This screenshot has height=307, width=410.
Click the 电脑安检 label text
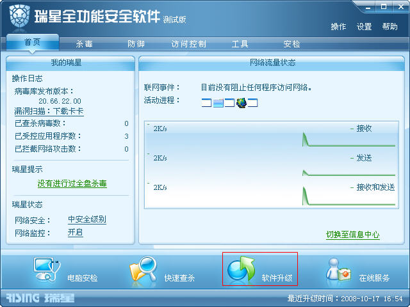83,278
